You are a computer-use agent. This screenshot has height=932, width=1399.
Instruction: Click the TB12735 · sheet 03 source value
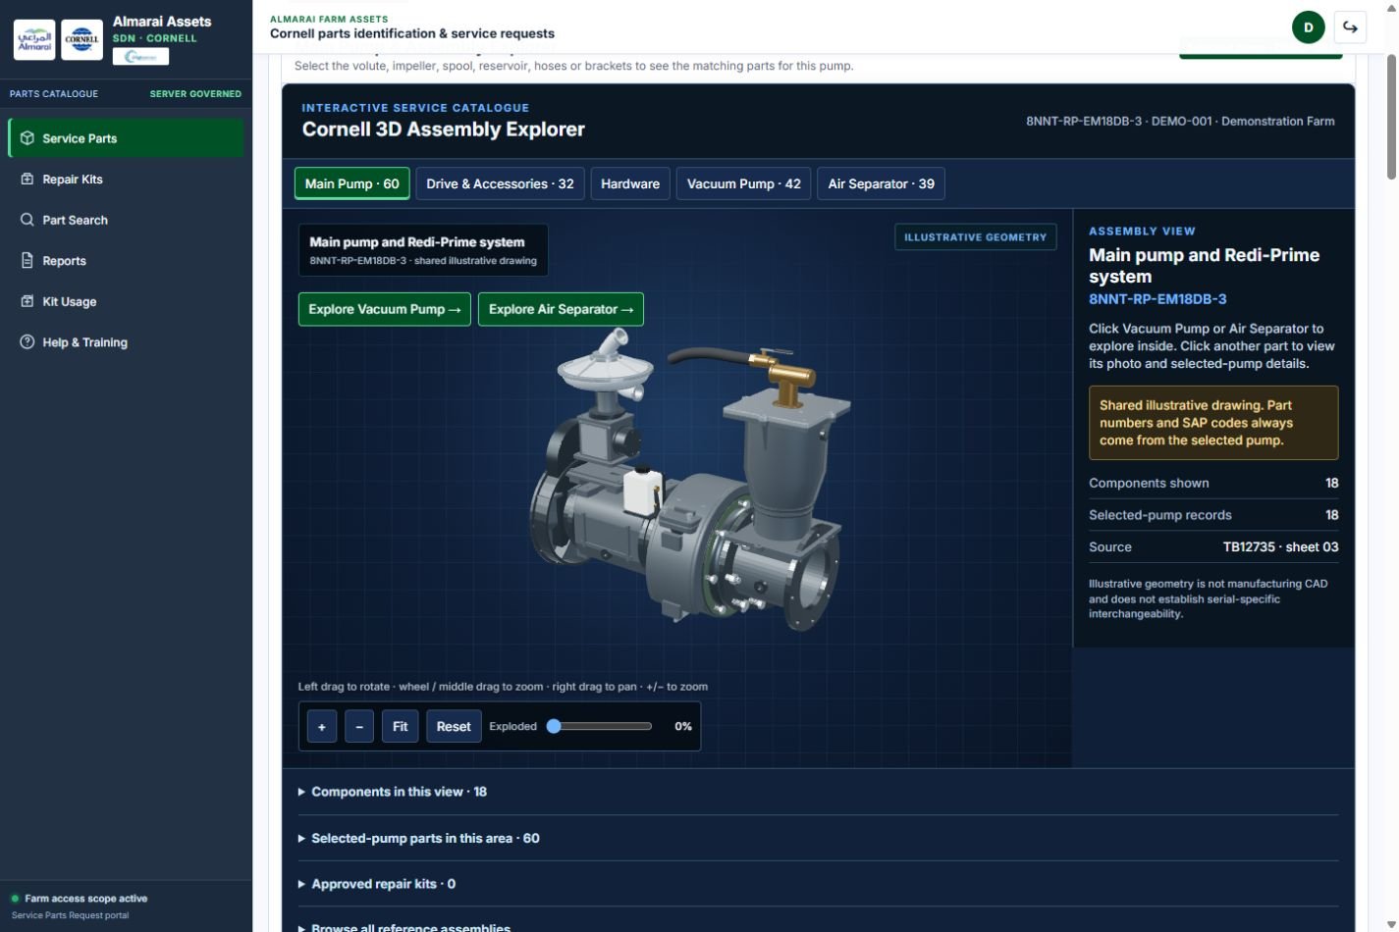1280,547
